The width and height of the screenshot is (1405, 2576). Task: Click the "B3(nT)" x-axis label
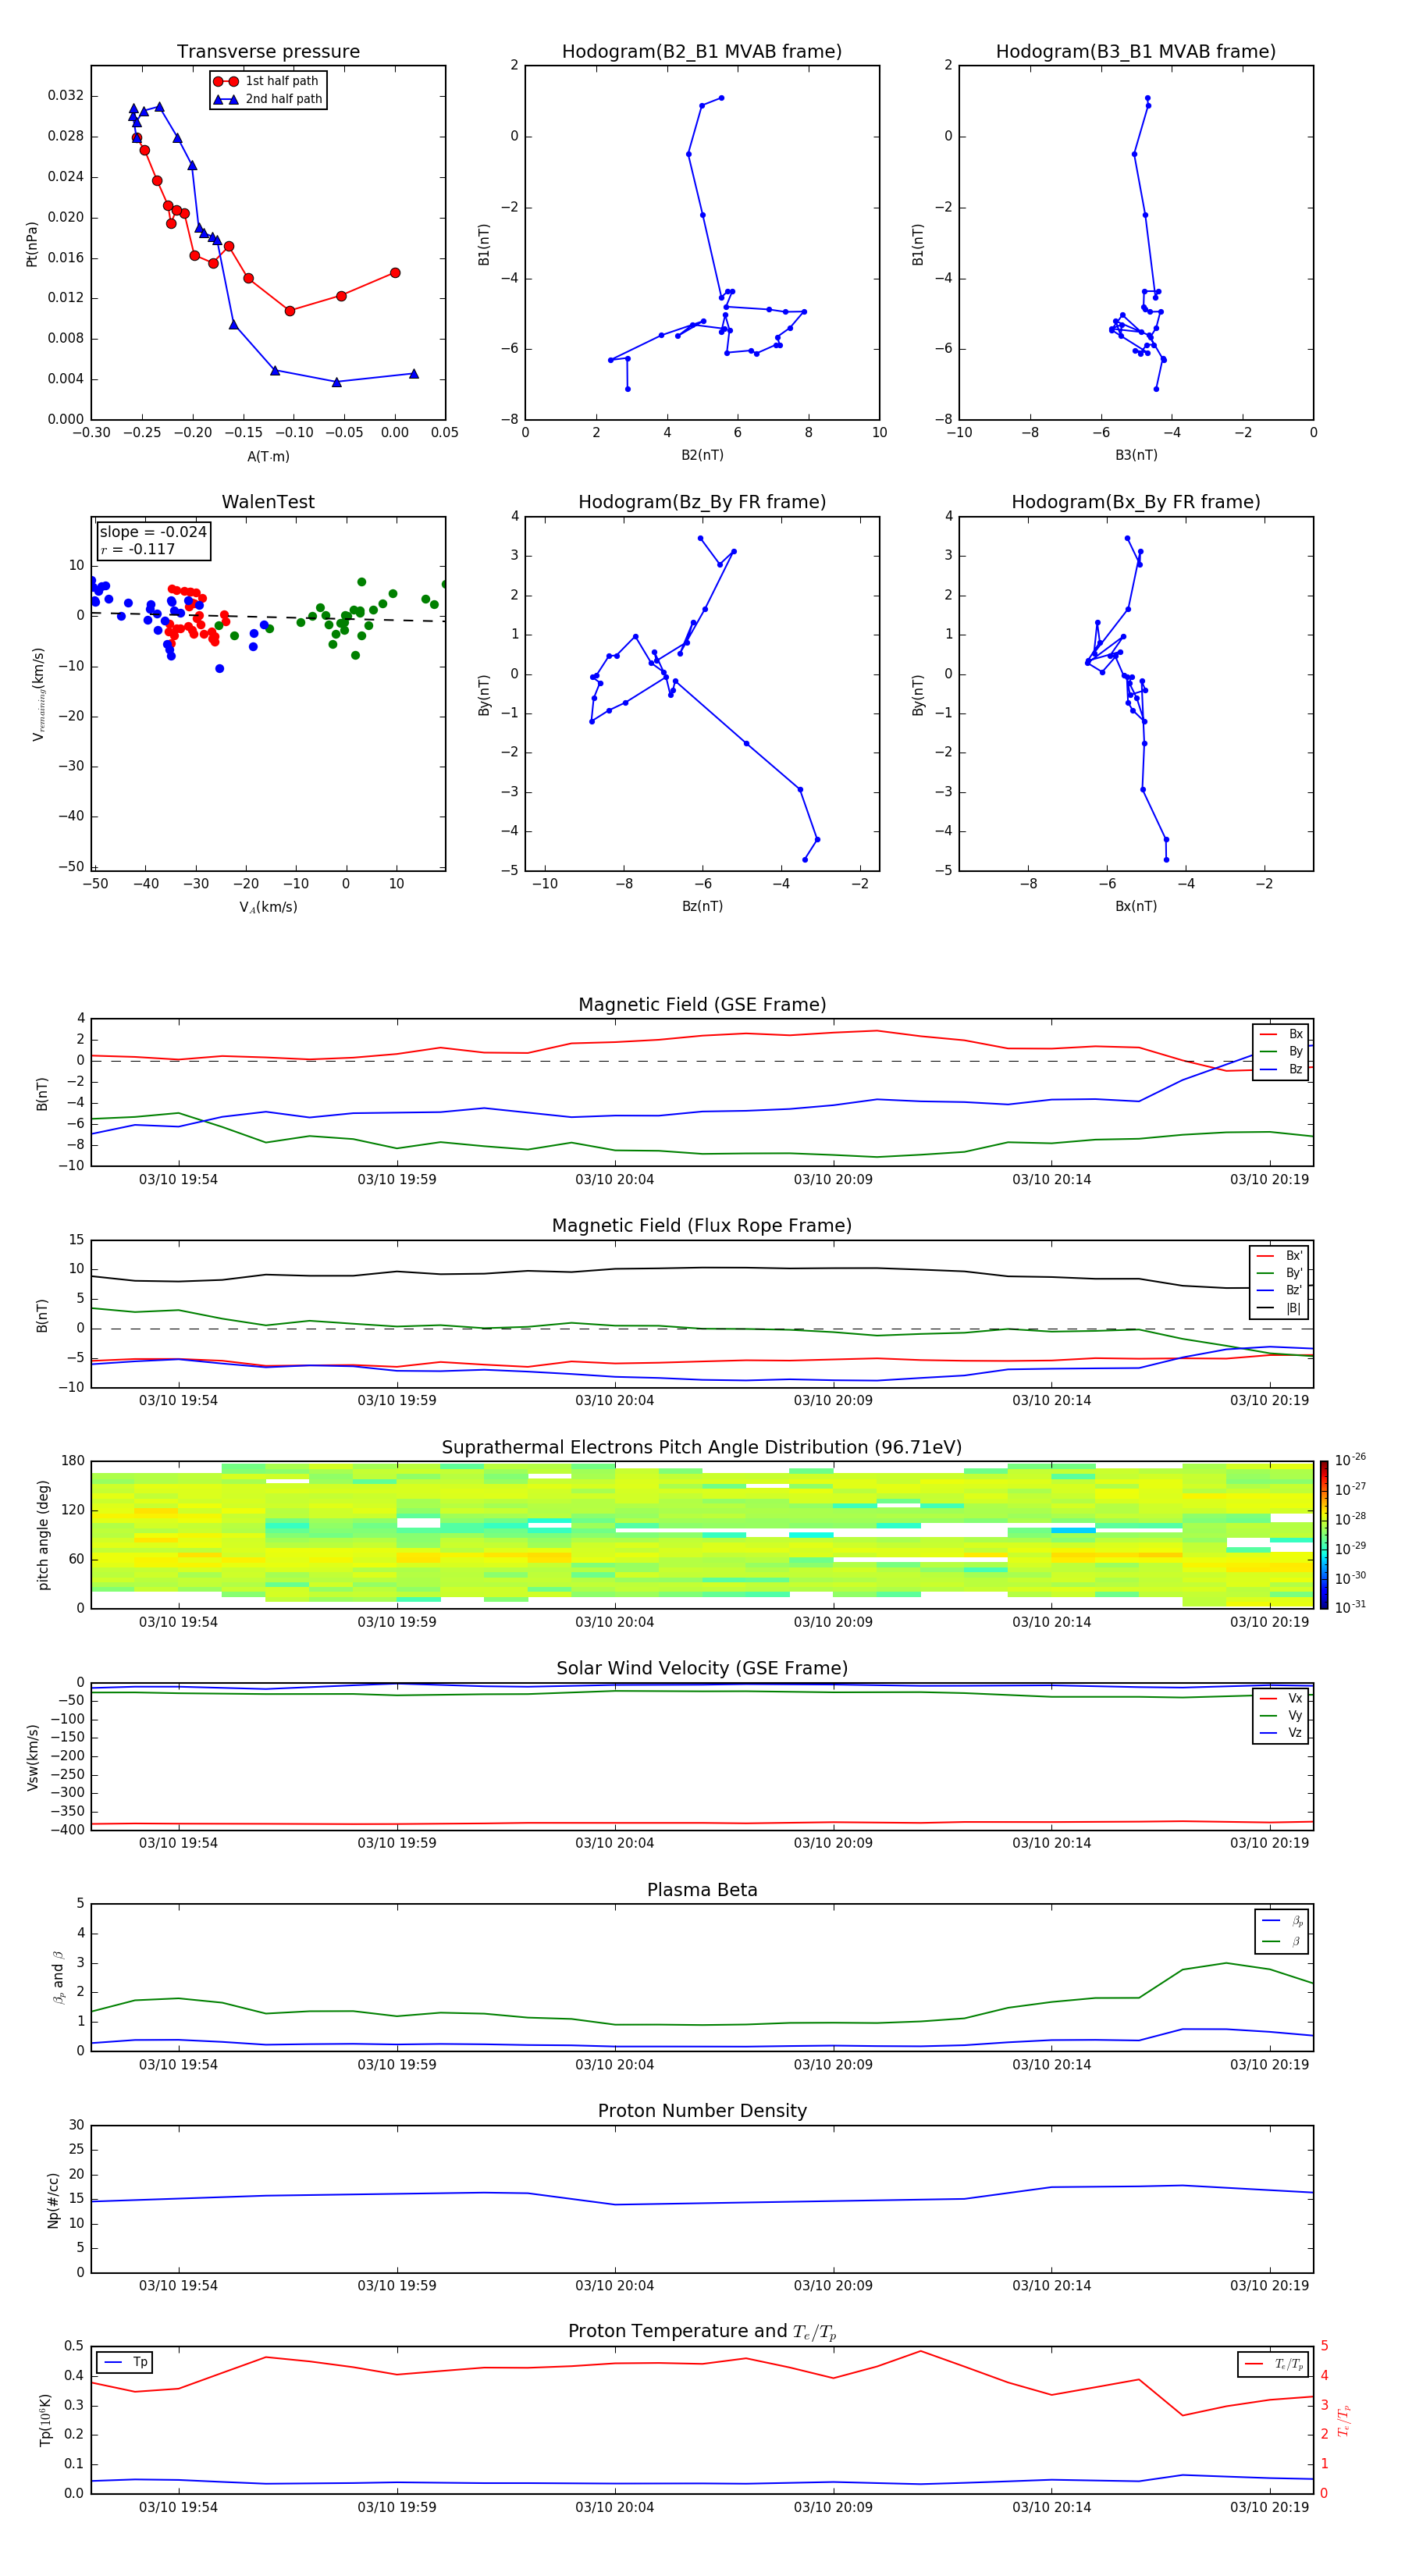point(1136,455)
